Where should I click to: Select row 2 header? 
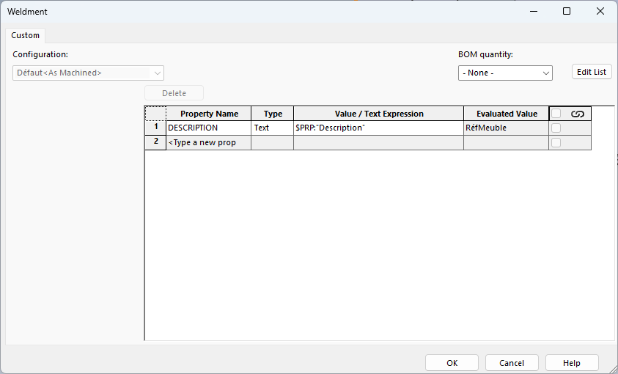155,142
